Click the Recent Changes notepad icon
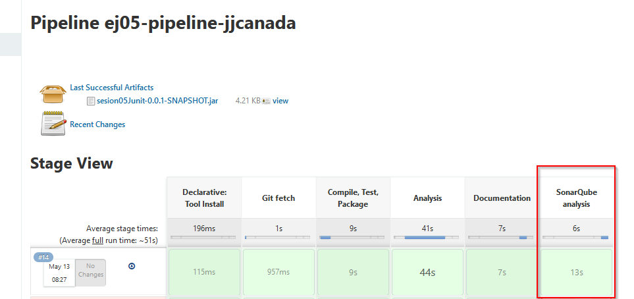This screenshot has height=299, width=634. pos(53,124)
